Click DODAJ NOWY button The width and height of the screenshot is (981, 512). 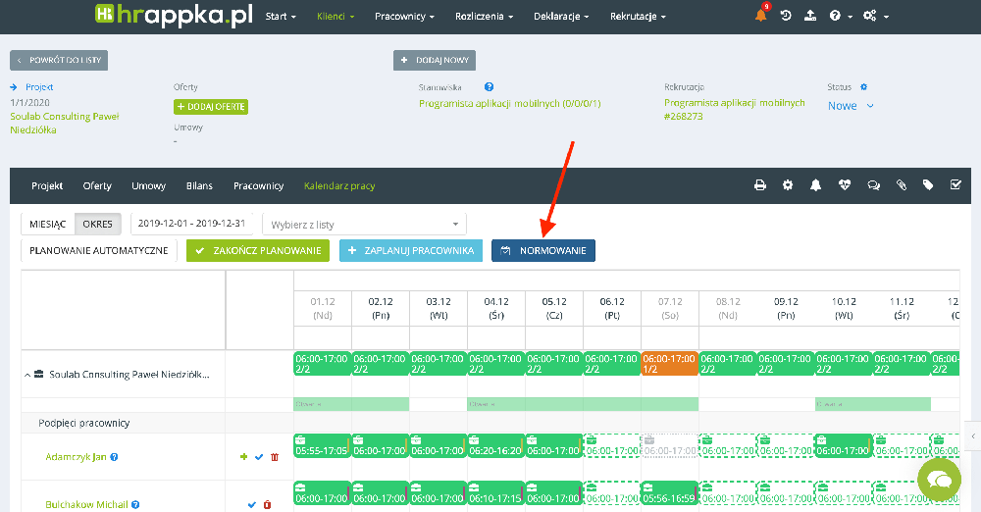[435, 60]
